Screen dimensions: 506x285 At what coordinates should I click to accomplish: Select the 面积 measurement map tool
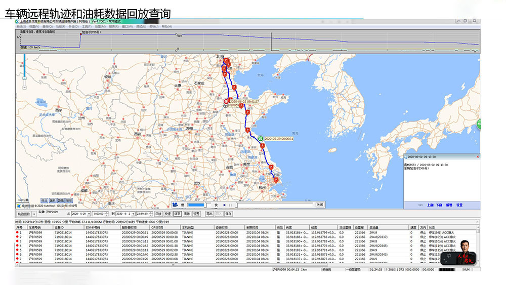52,200
